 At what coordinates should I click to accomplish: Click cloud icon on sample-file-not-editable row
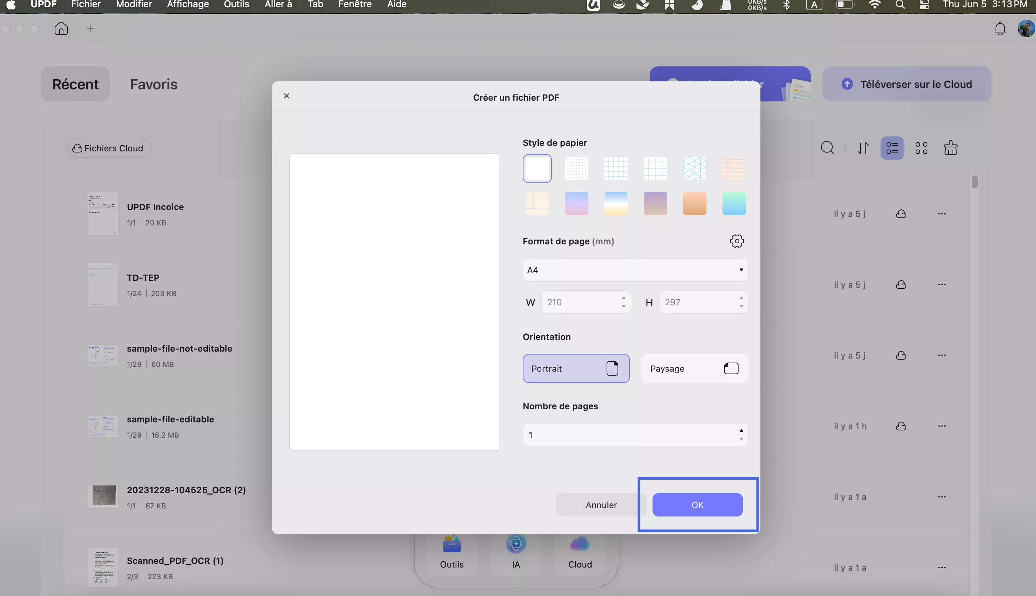[901, 355]
